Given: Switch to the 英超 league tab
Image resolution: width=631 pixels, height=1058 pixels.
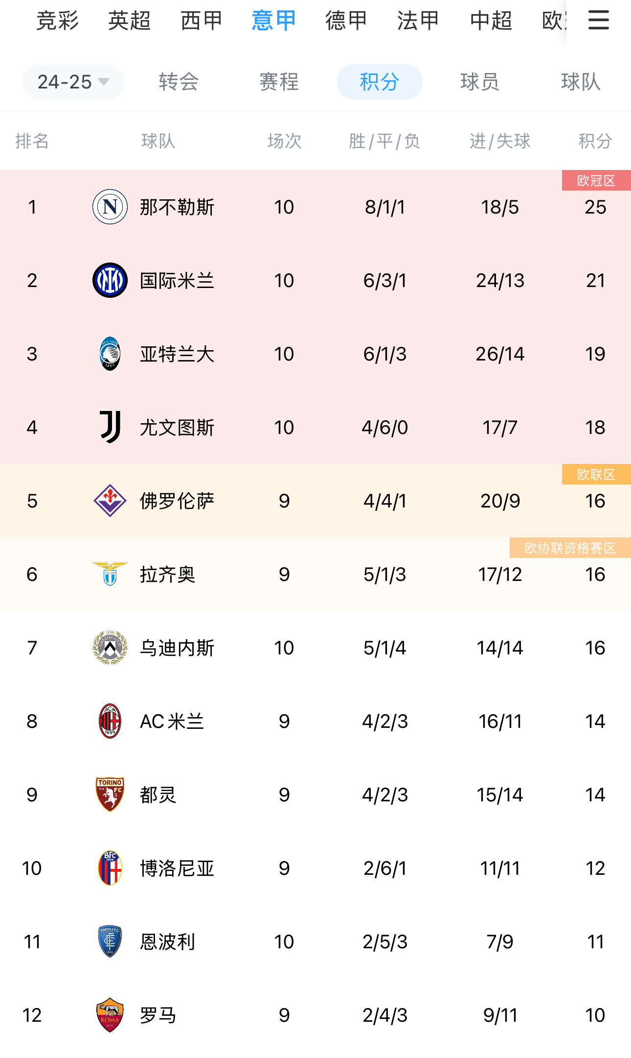Looking at the screenshot, I should (x=129, y=21).
